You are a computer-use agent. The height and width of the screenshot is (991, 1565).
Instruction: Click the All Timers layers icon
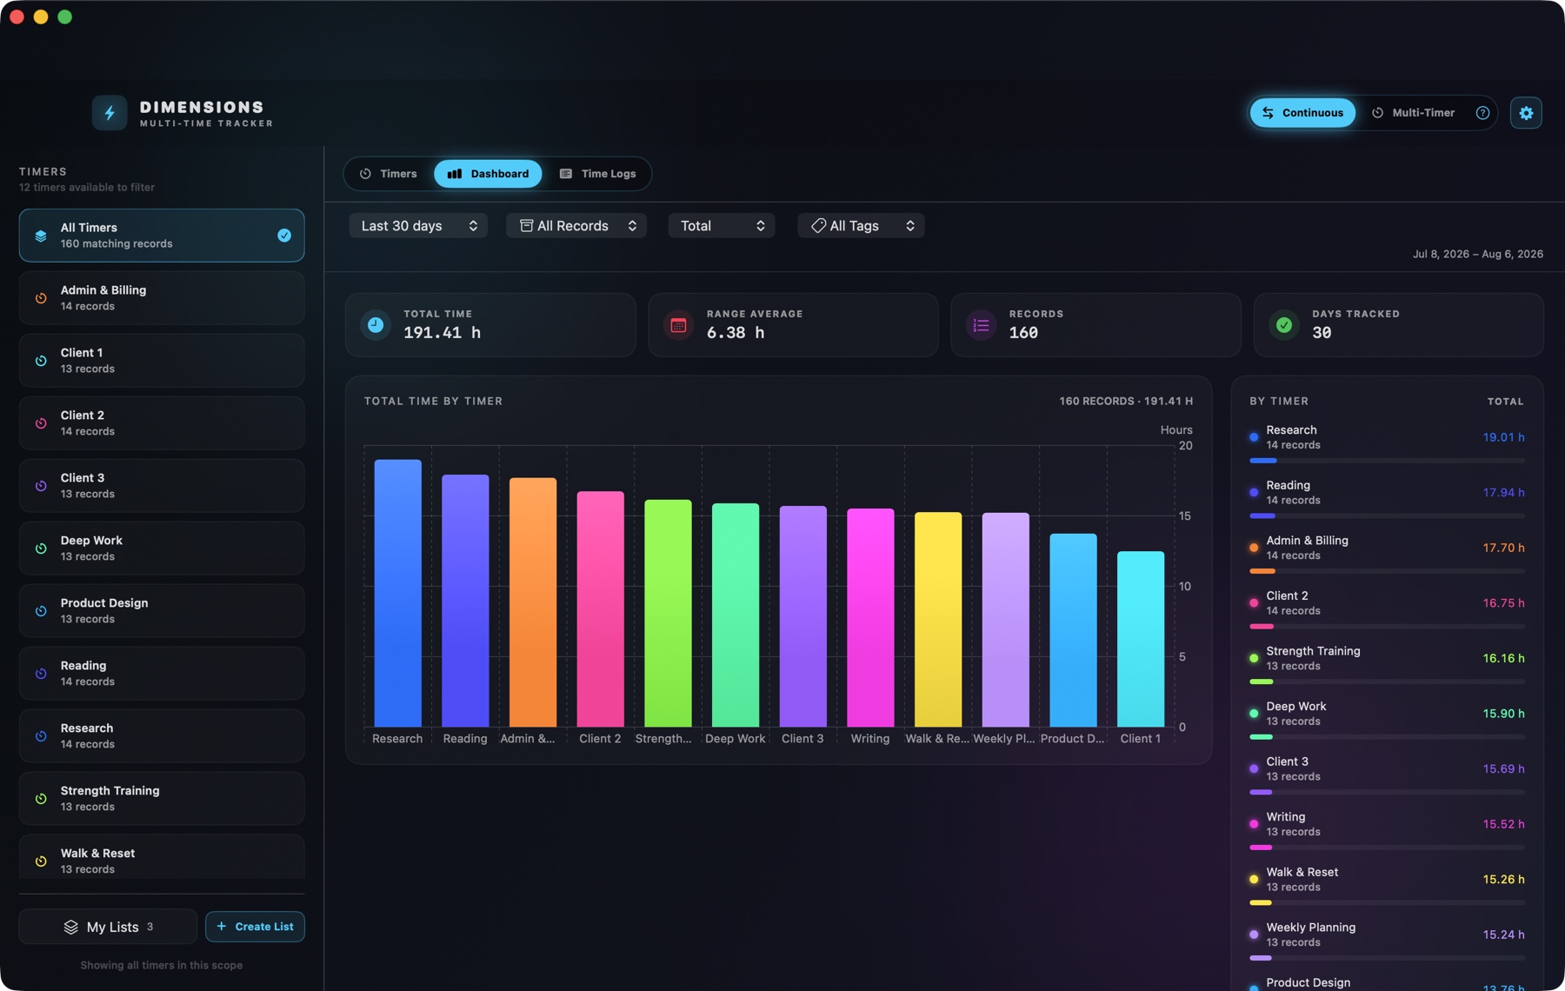point(41,236)
